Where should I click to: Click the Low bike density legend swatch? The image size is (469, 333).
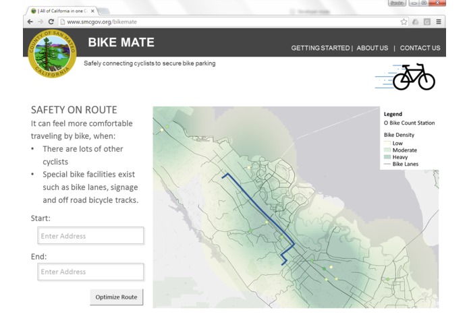click(387, 144)
